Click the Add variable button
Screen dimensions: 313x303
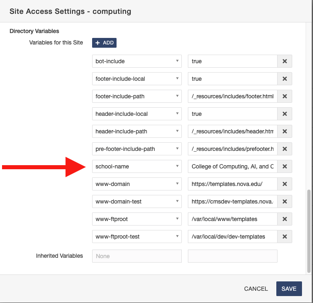coord(104,43)
